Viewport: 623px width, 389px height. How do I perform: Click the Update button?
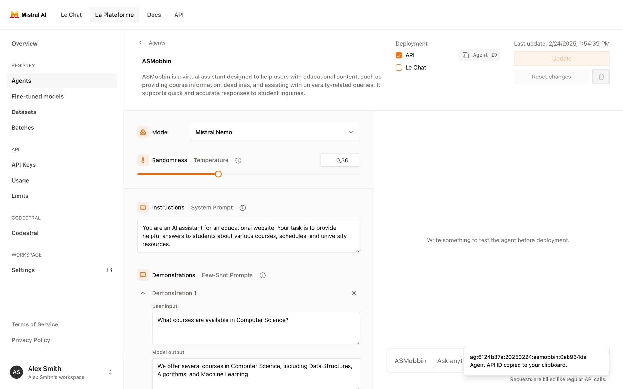tap(561, 59)
